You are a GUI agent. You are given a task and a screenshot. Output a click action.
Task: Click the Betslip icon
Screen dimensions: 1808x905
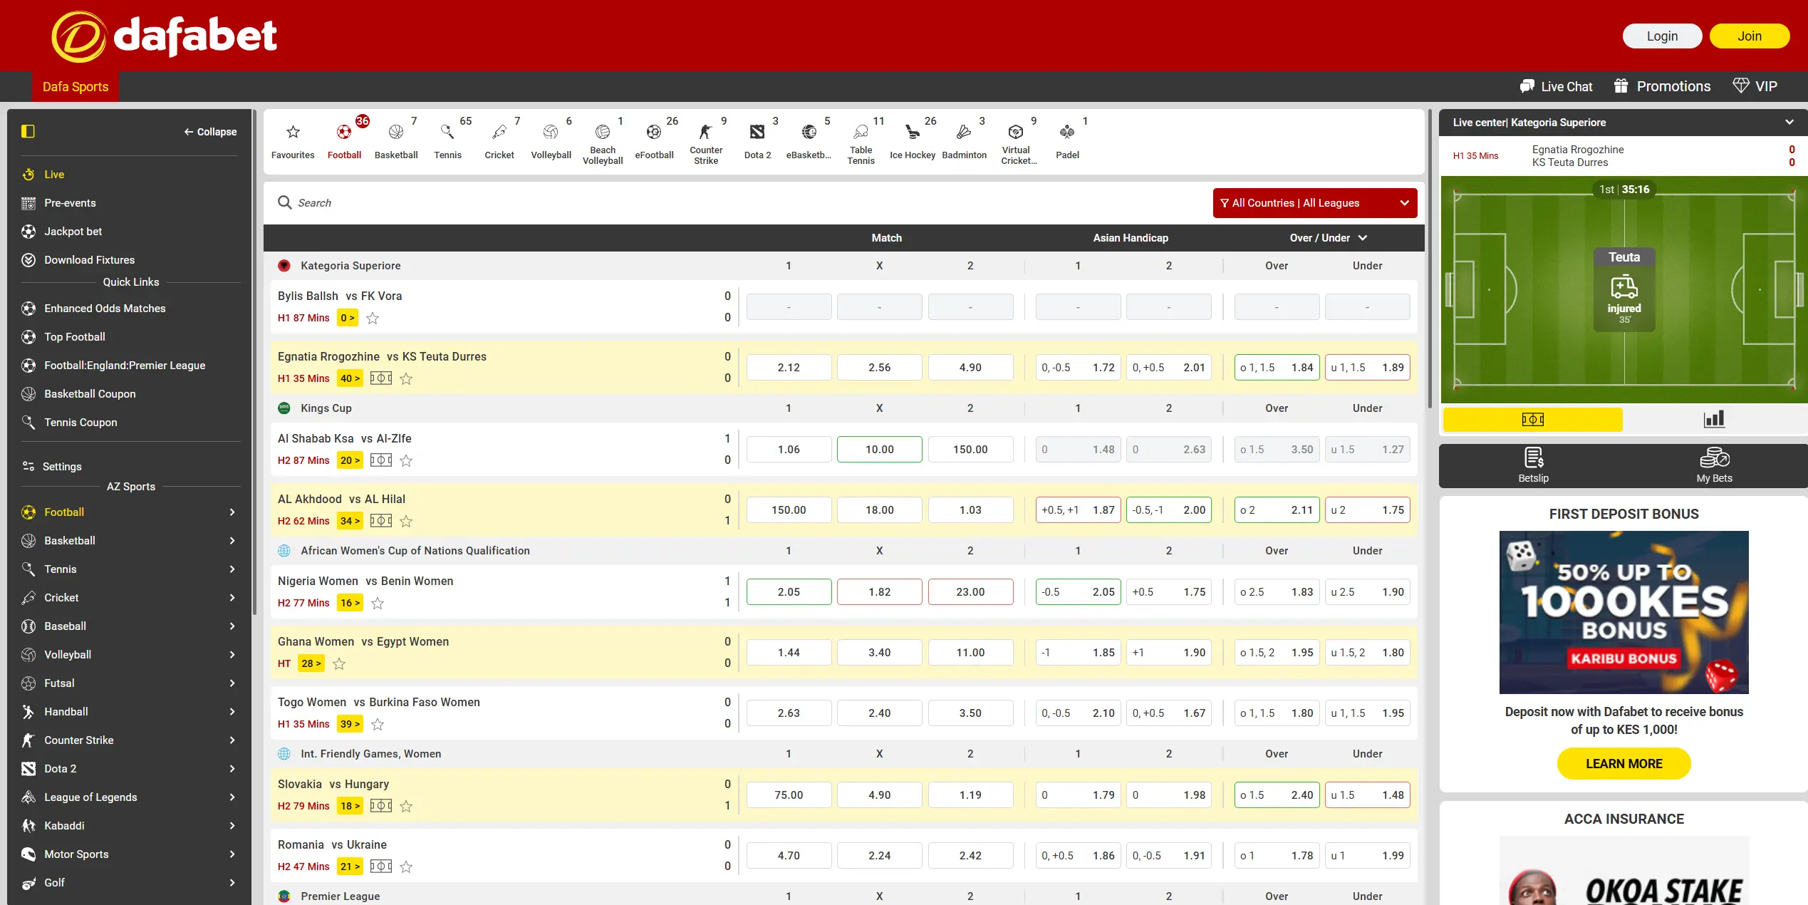[1532, 465]
